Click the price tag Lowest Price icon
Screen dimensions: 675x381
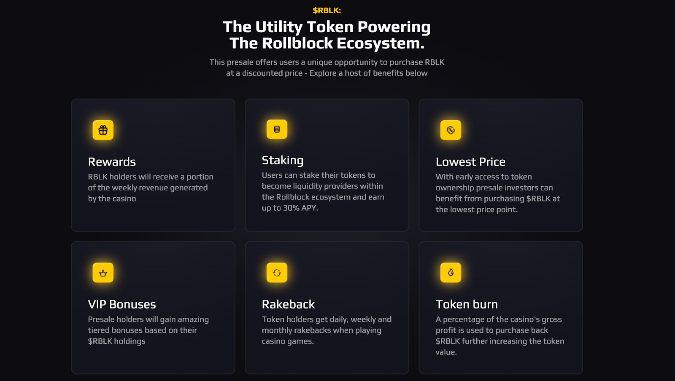[x=451, y=130]
